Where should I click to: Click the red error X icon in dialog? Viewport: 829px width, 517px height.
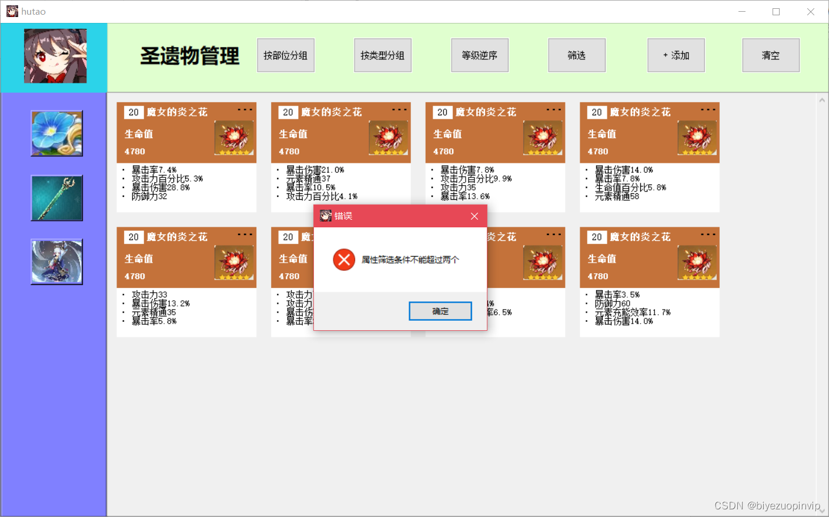[x=344, y=260]
